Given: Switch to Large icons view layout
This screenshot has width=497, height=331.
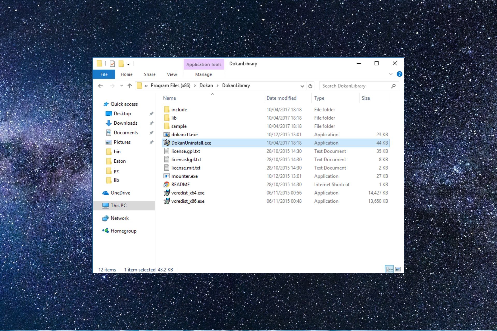Looking at the screenshot, I should click(398, 269).
